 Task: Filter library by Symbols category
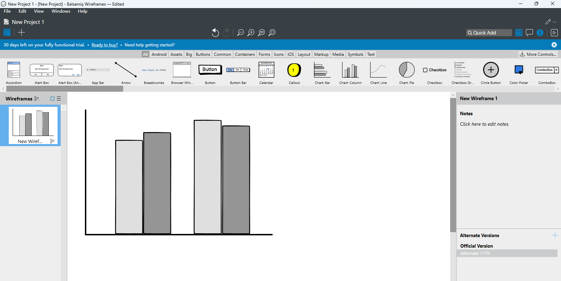(x=355, y=54)
